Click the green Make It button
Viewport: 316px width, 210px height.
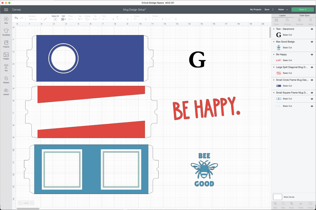coord(302,9)
